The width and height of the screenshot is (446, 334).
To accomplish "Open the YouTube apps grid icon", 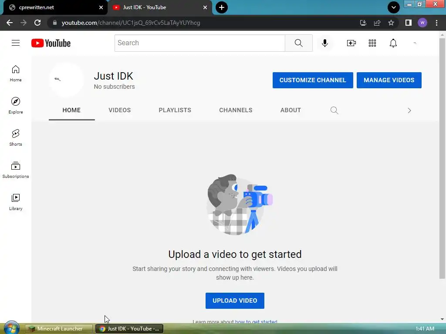I will pyautogui.click(x=372, y=43).
